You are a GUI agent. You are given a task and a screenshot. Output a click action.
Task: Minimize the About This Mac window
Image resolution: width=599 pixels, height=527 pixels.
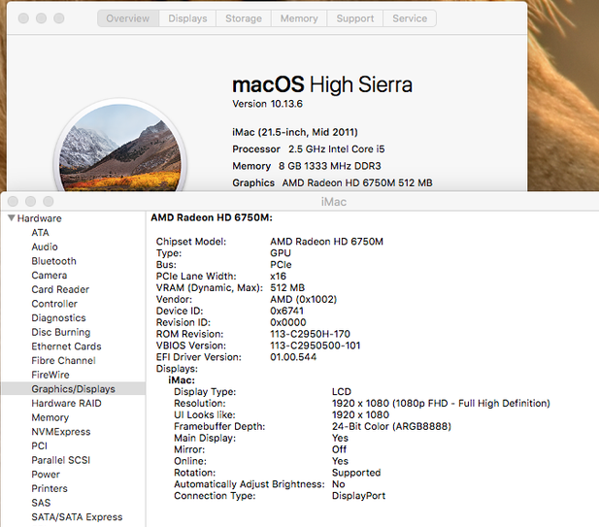click(41, 17)
